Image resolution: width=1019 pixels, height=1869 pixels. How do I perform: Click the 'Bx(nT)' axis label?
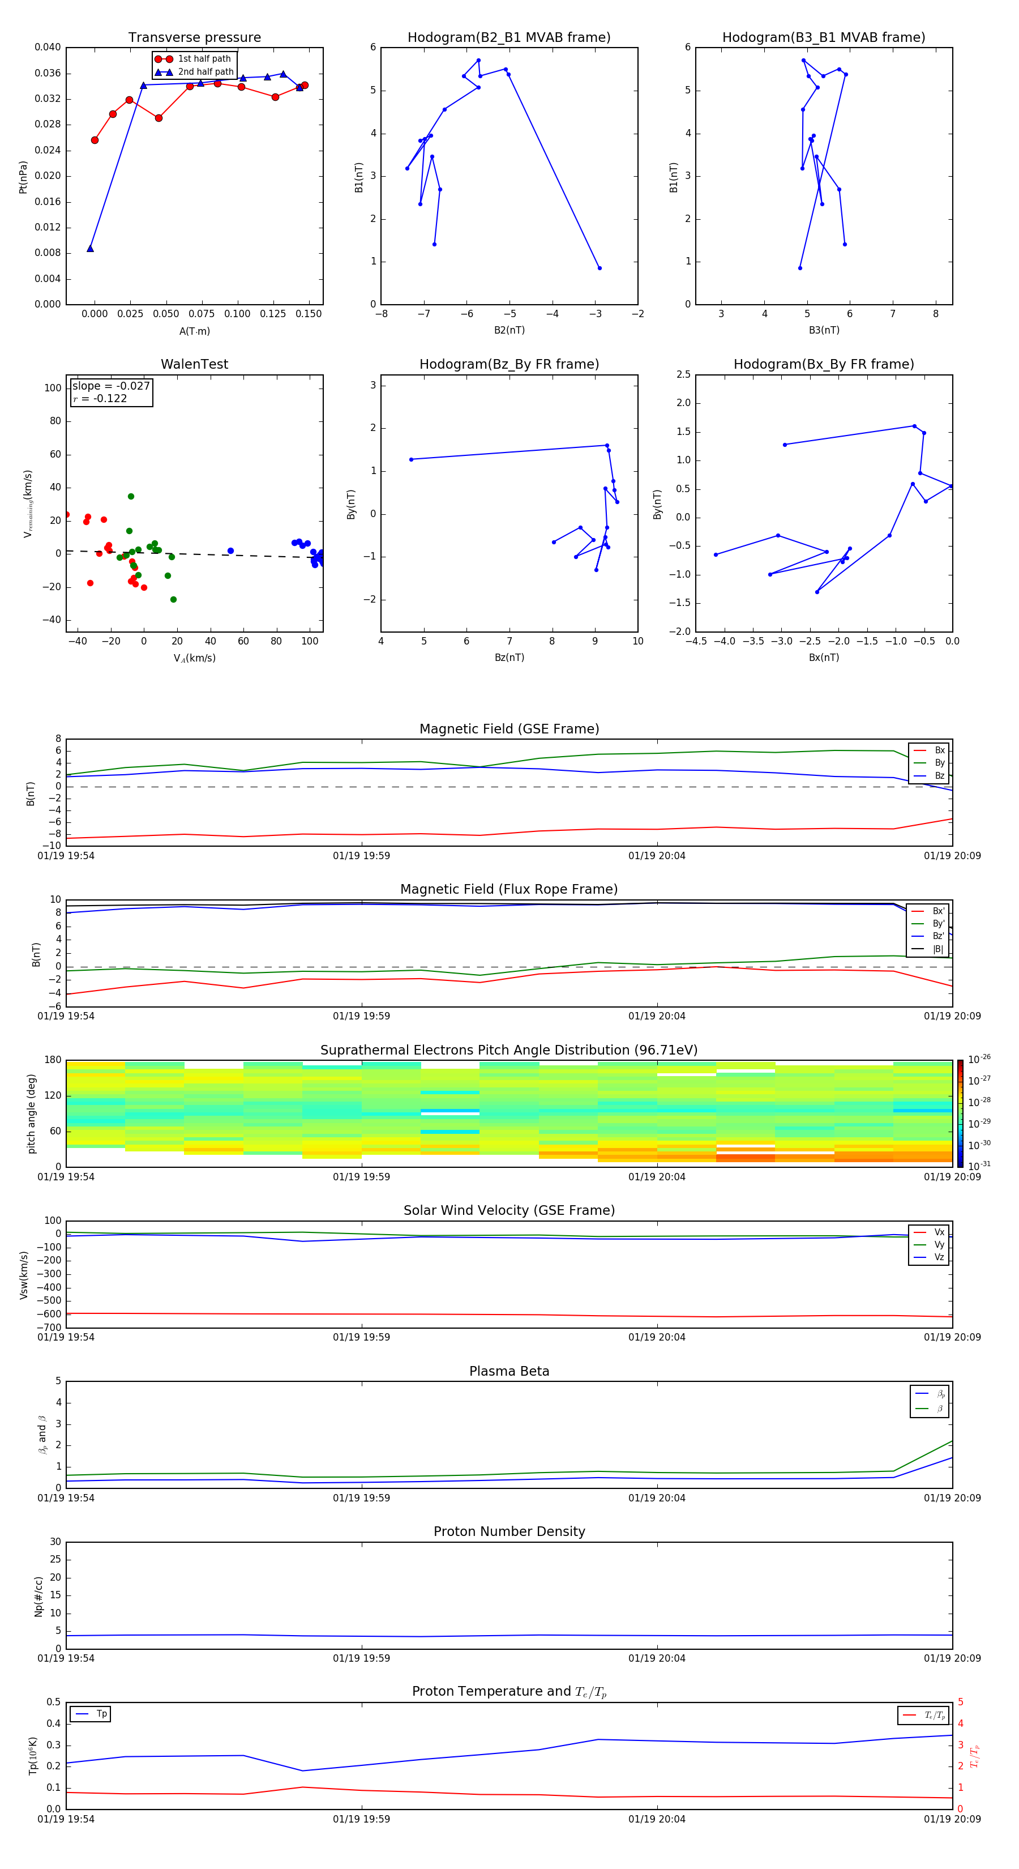[824, 658]
